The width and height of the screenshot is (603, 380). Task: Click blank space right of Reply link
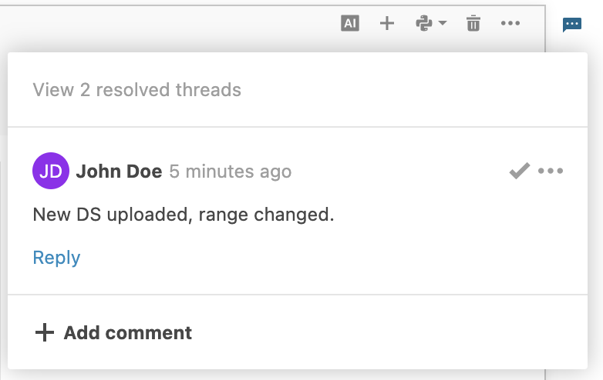[308, 257]
